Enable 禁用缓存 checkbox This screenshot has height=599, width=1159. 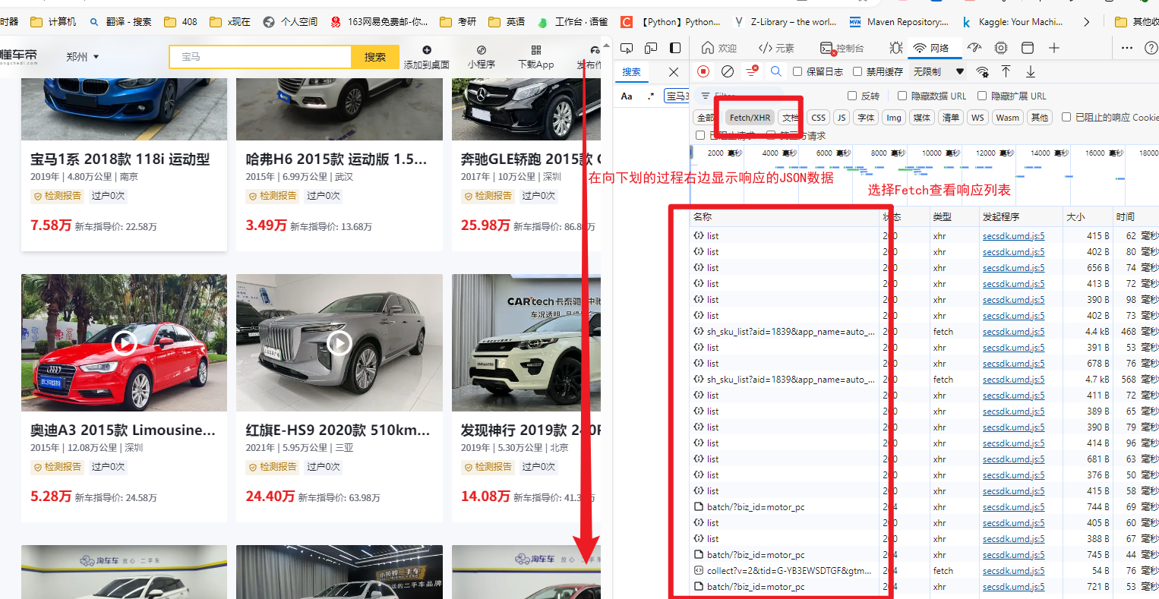[857, 71]
